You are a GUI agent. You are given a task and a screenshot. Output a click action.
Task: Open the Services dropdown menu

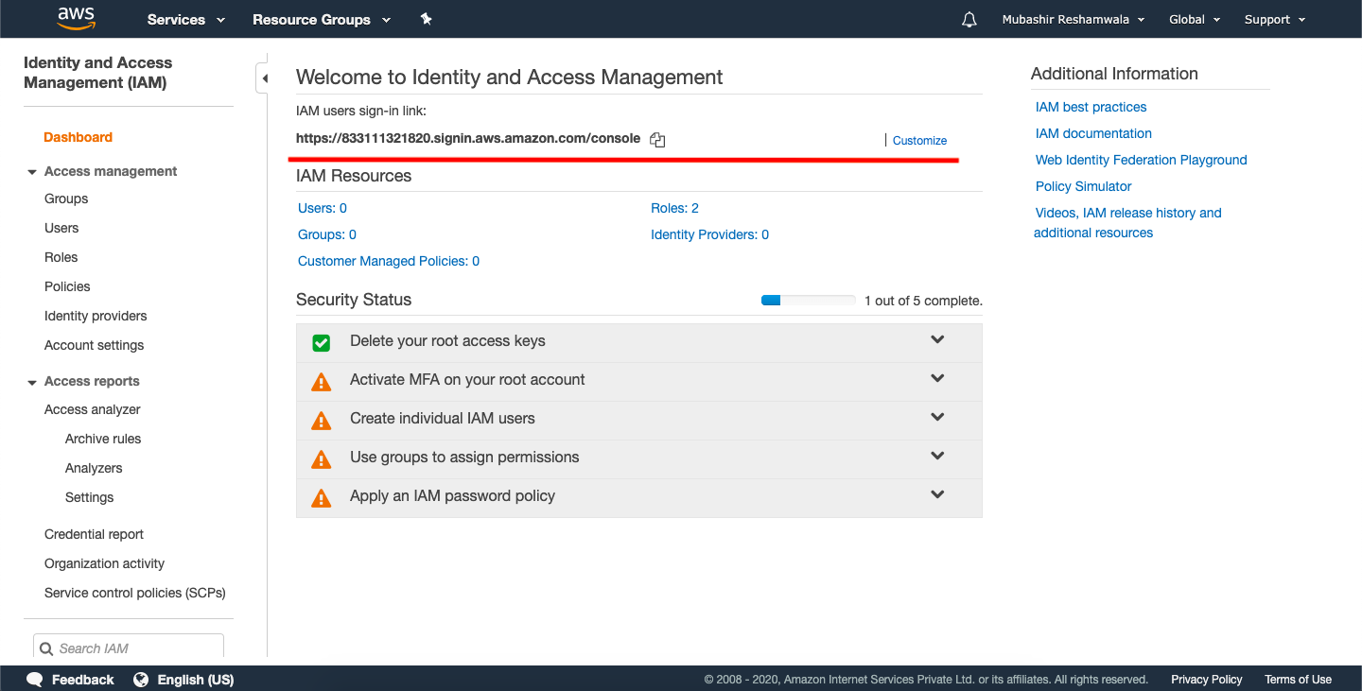pyautogui.click(x=186, y=19)
